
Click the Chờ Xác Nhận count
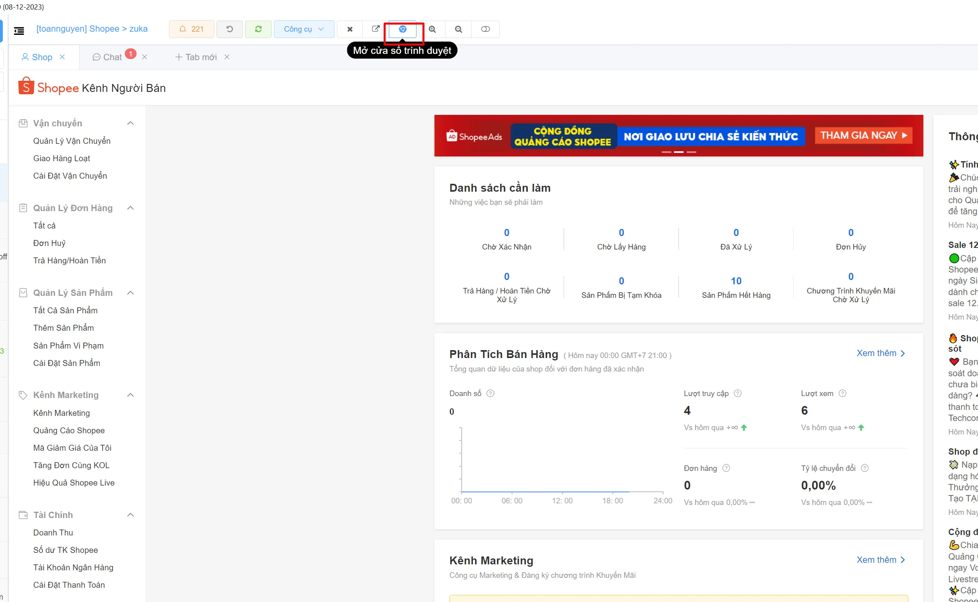tap(507, 232)
